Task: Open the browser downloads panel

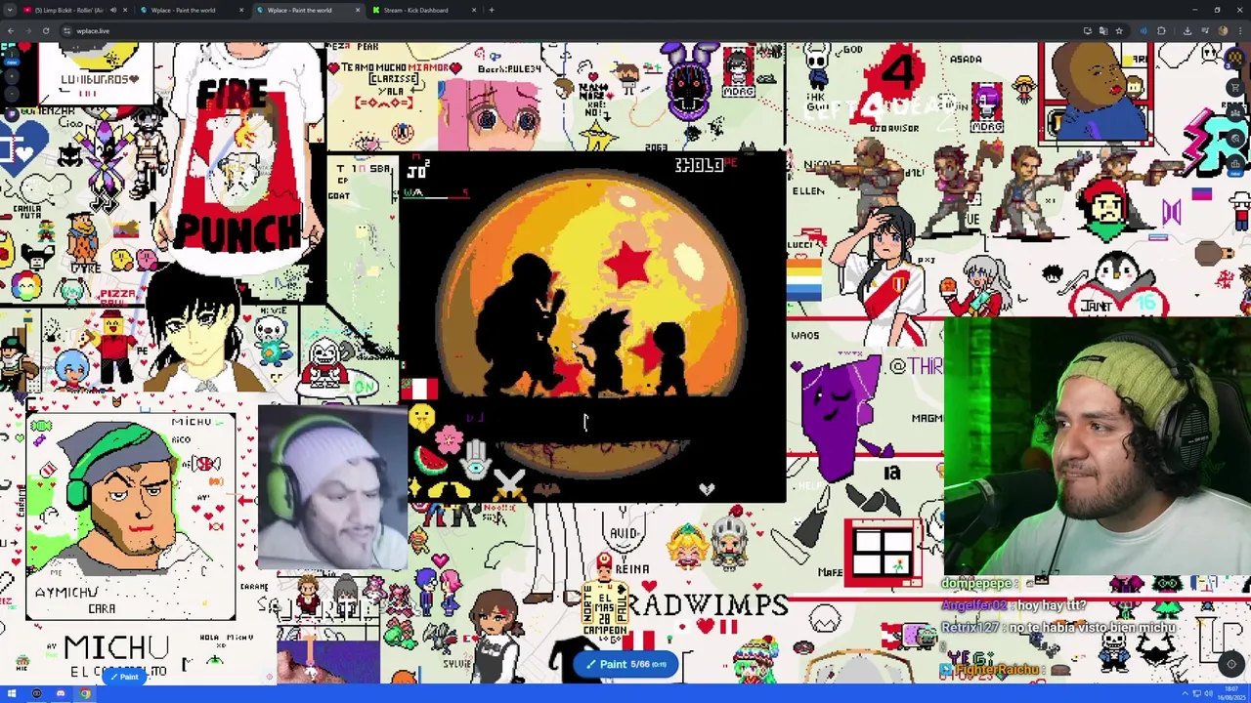Action: 1187,30
